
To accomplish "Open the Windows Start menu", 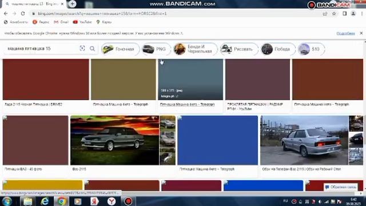I will click(x=7, y=201).
